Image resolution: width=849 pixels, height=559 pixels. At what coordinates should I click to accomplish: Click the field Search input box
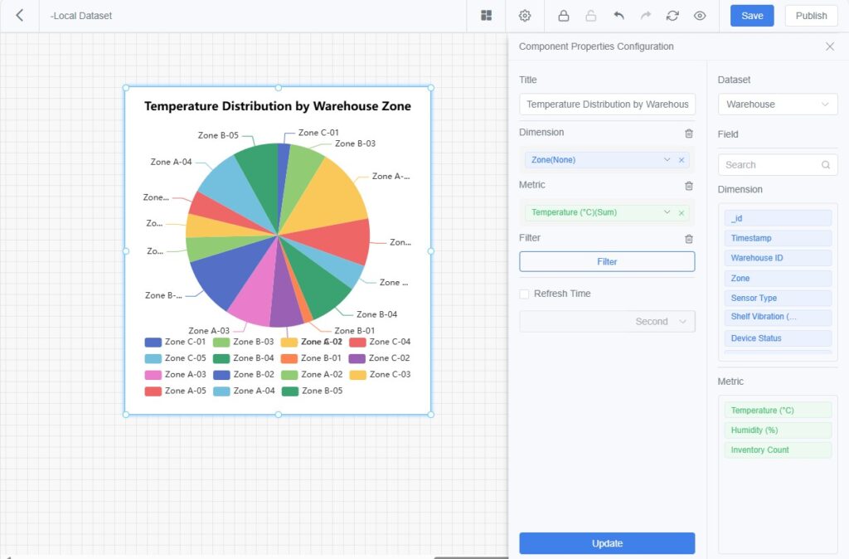tap(771, 165)
